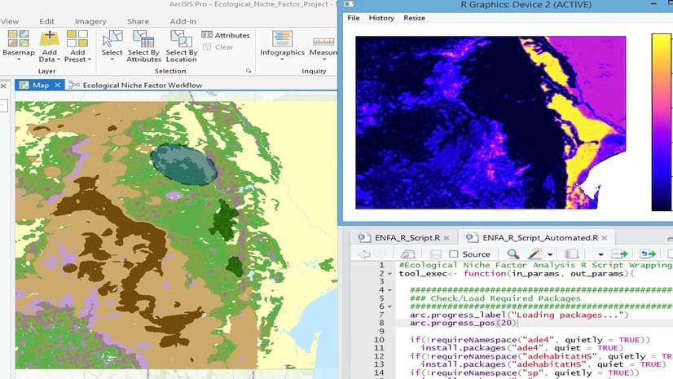
Task: Click the tool_exec function definition line
Action: pos(517,273)
